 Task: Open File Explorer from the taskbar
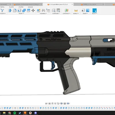point(4,113)
